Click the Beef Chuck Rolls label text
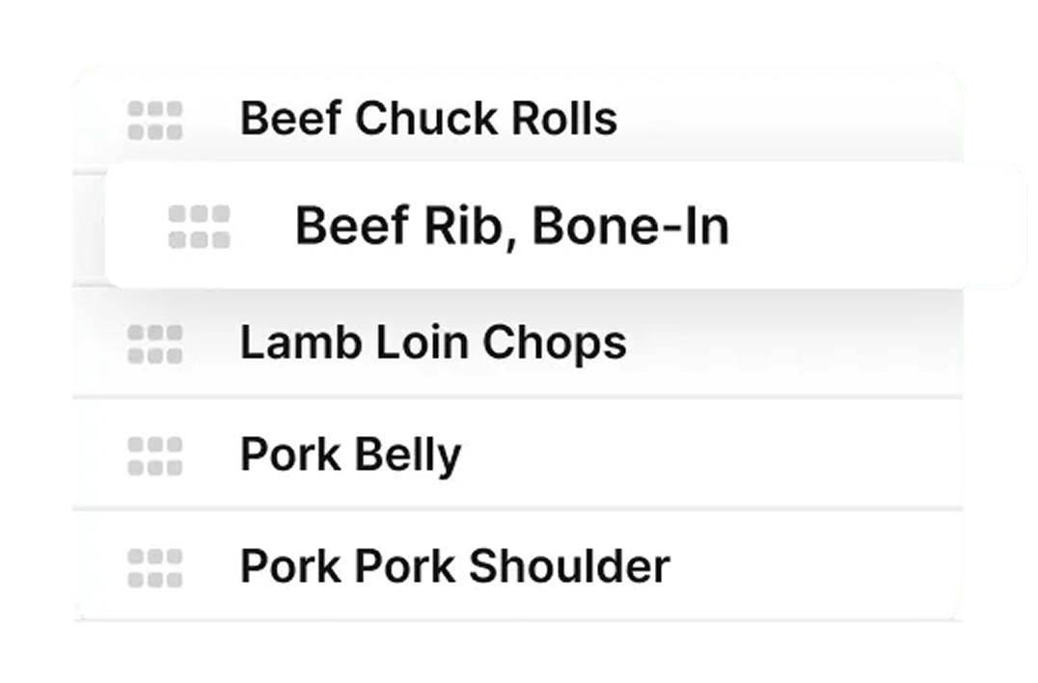 (x=431, y=118)
